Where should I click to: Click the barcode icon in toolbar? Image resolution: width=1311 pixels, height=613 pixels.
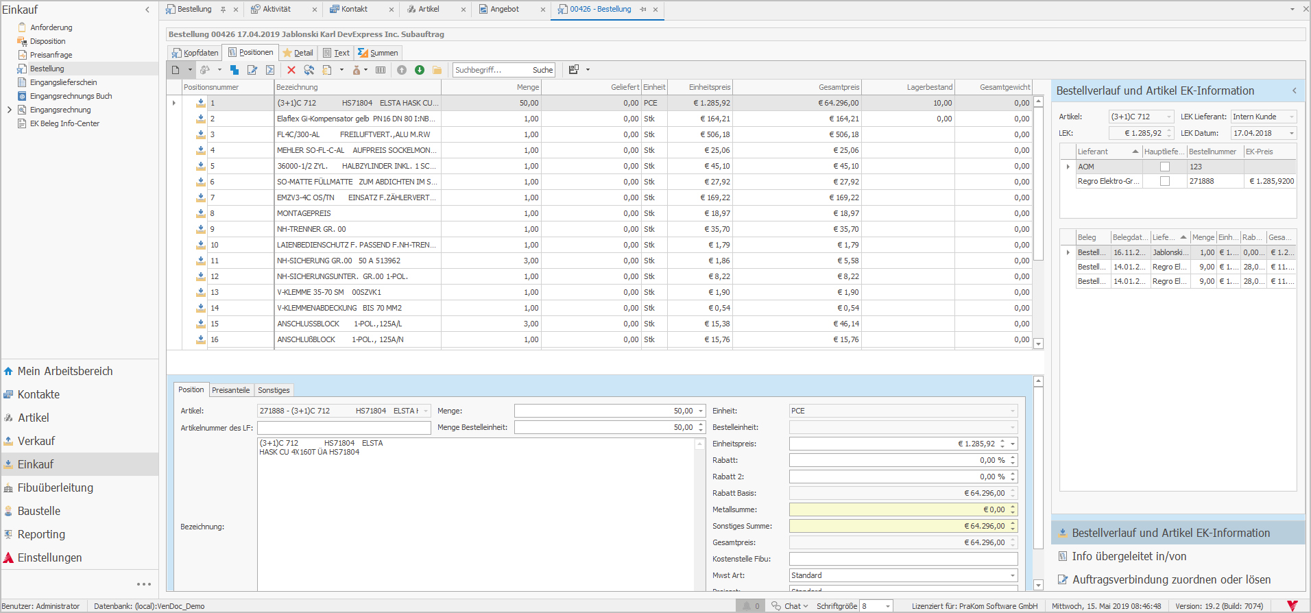click(x=381, y=70)
